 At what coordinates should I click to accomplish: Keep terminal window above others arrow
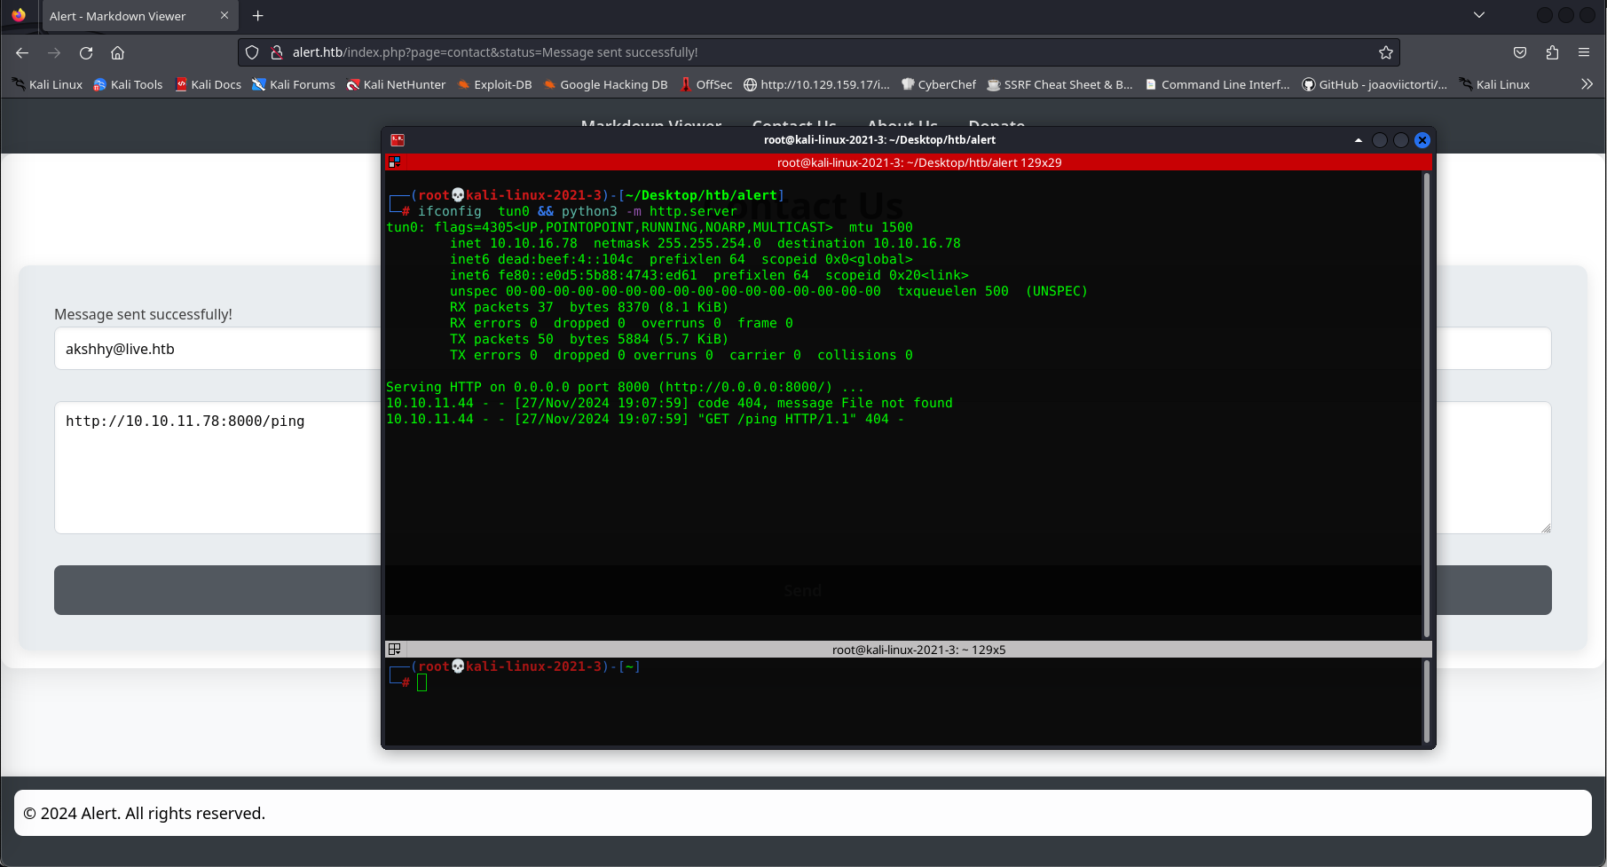pyautogui.click(x=1358, y=140)
